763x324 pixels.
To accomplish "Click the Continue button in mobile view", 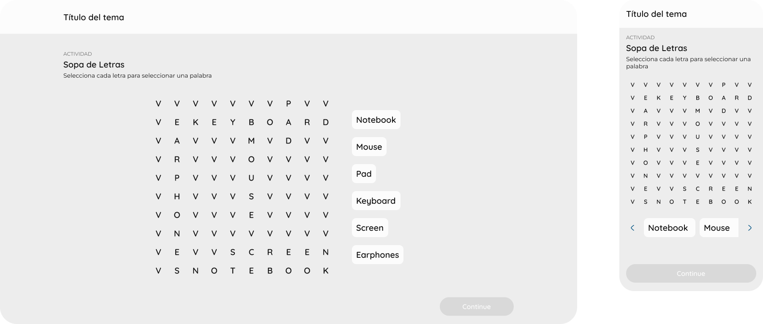I will click(691, 273).
